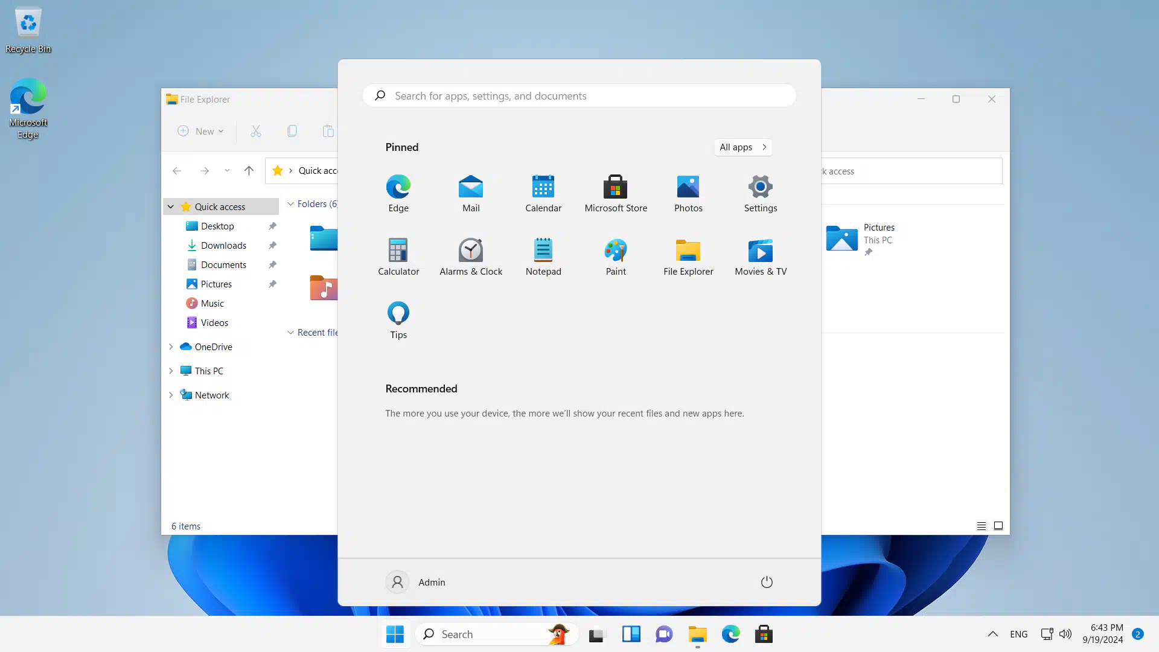Select Music in the navigation pane
Screen dimensions: 1159x652
point(212,303)
